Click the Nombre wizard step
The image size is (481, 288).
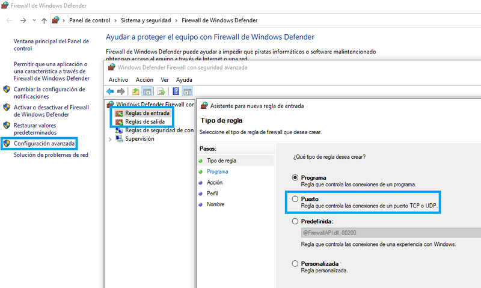click(x=216, y=204)
